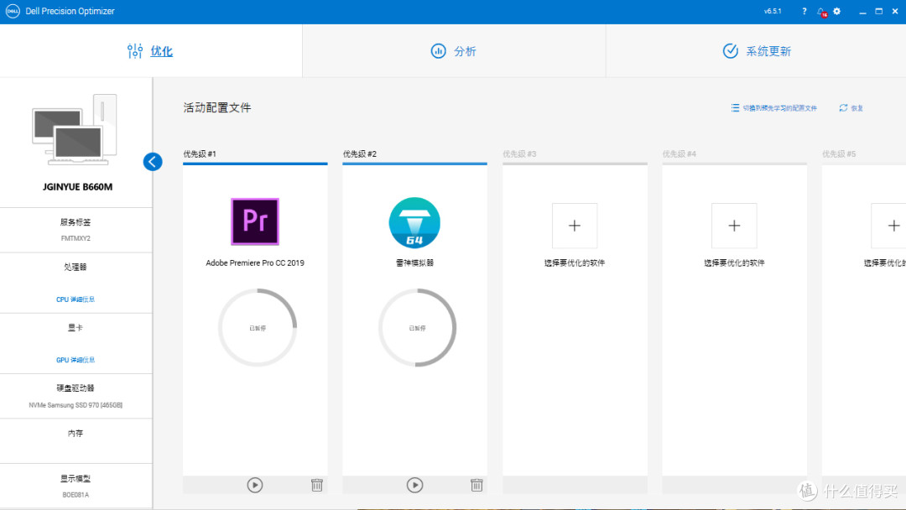Add software to priority #4 slot
This screenshot has height=510, width=906.
(734, 226)
